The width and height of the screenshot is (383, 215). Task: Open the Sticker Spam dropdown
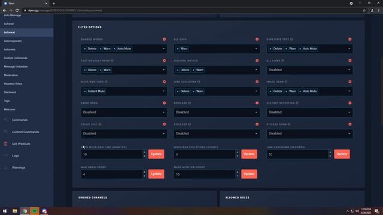[309, 134]
